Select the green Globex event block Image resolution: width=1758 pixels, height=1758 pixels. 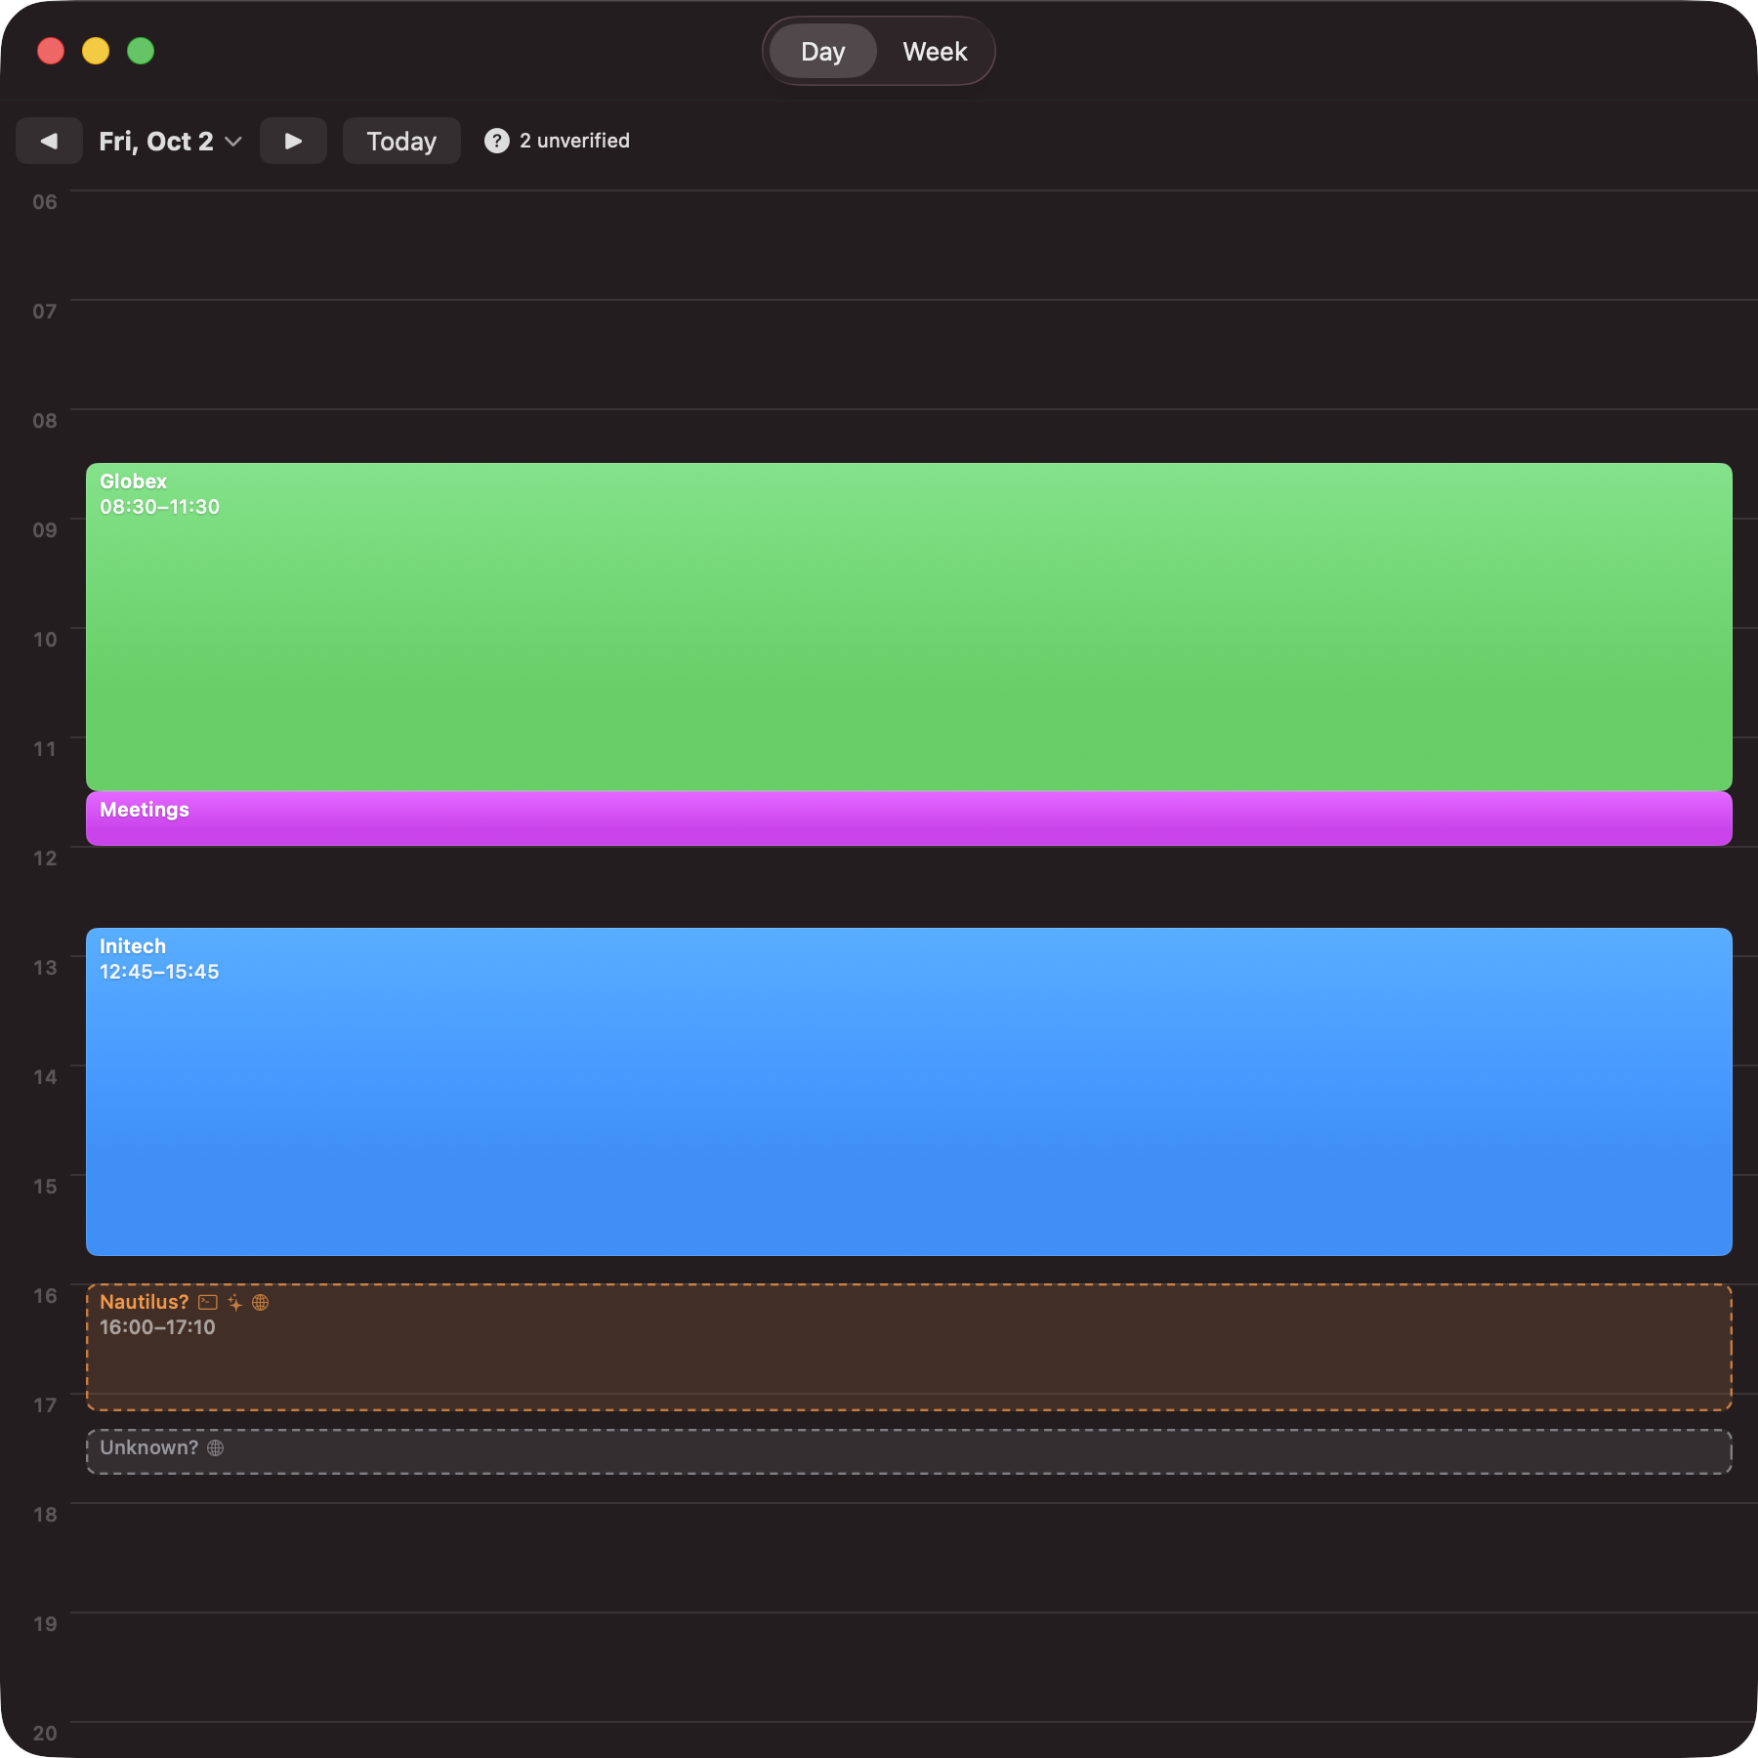(x=909, y=626)
